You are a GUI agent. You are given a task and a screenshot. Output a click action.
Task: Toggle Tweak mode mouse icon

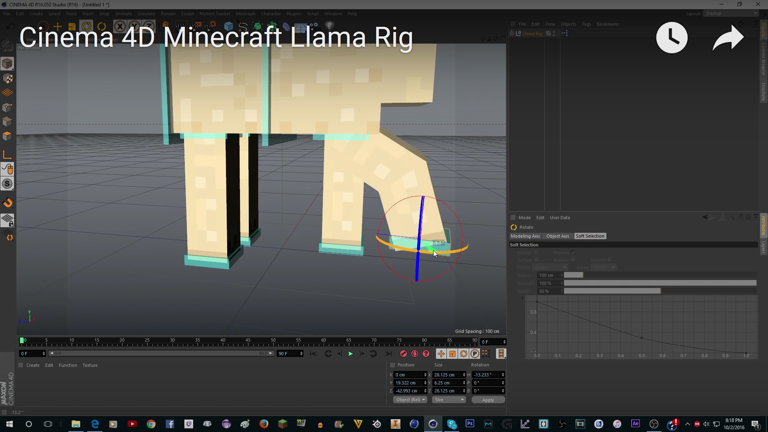point(7,169)
